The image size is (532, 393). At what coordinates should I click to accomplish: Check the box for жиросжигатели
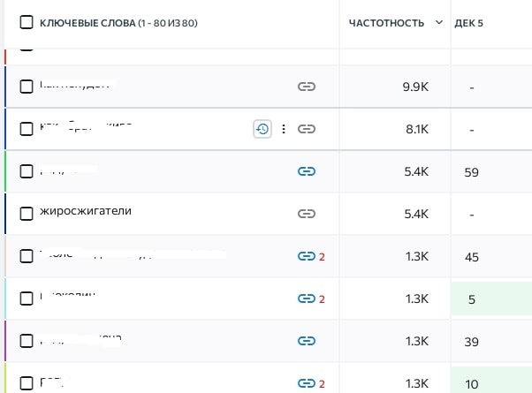[x=27, y=214]
